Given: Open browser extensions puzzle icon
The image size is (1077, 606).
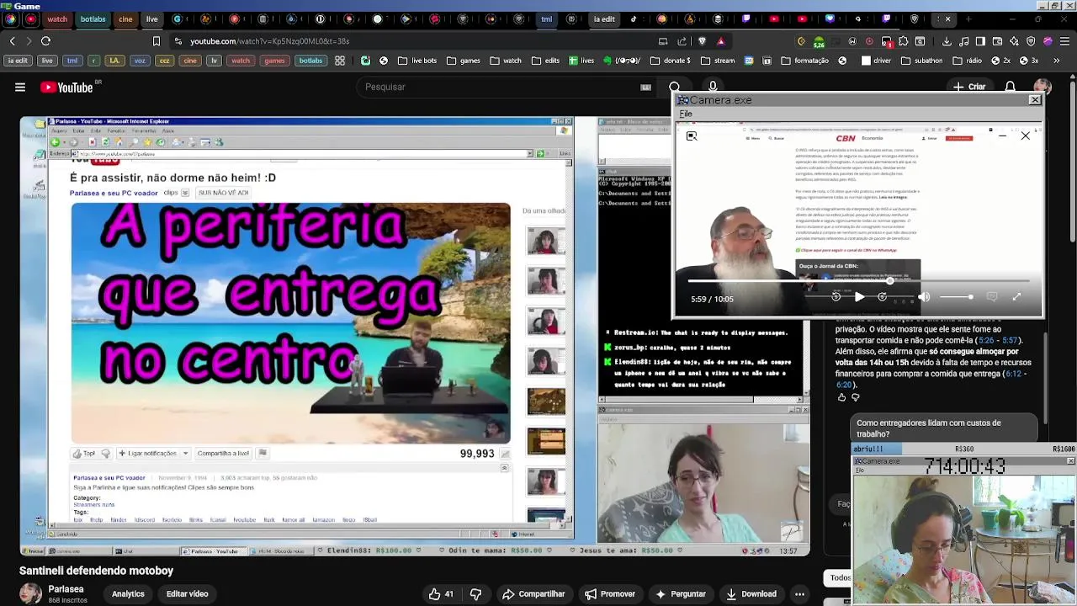Looking at the screenshot, I should [904, 41].
